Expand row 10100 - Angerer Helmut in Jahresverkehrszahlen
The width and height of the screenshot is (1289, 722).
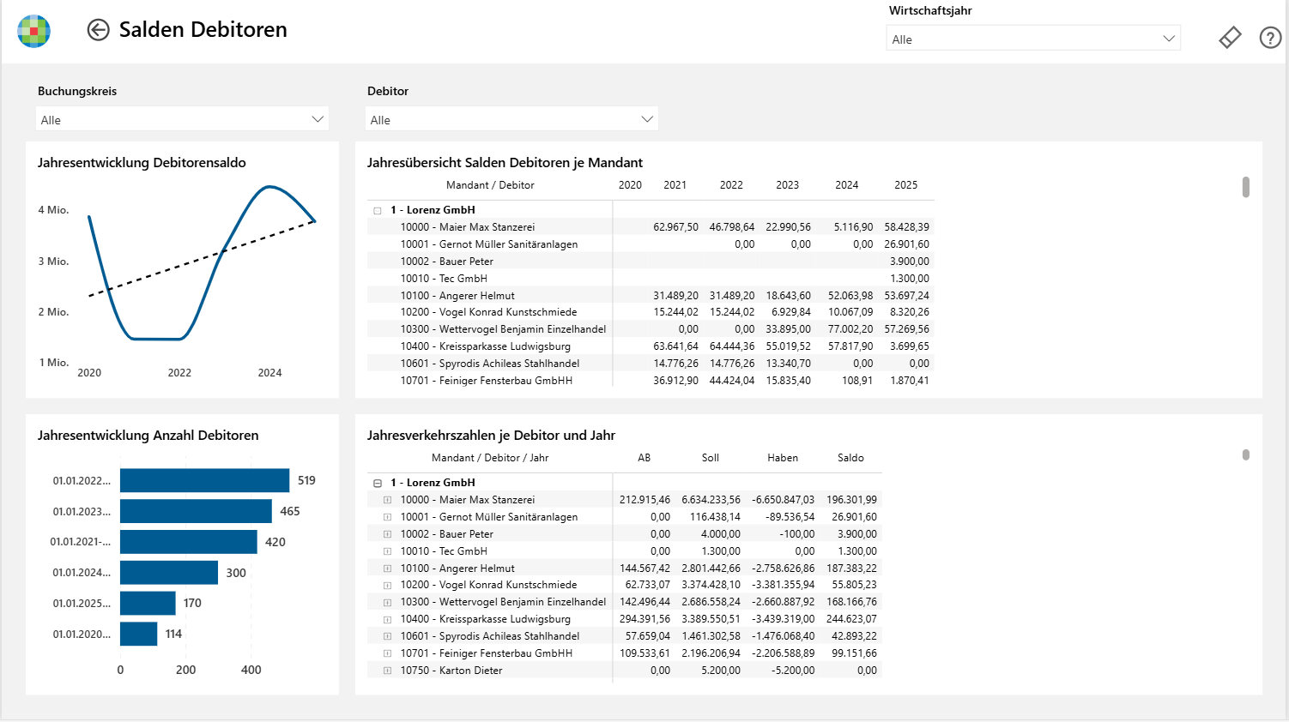pos(387,569)
